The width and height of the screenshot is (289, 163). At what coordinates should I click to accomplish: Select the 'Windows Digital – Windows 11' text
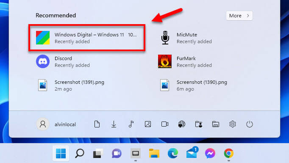pos(89,35)
